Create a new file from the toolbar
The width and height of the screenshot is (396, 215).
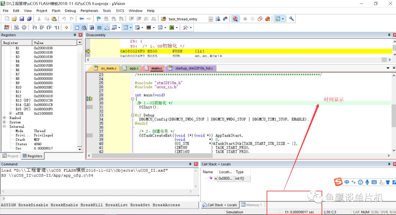pos(7,19)
